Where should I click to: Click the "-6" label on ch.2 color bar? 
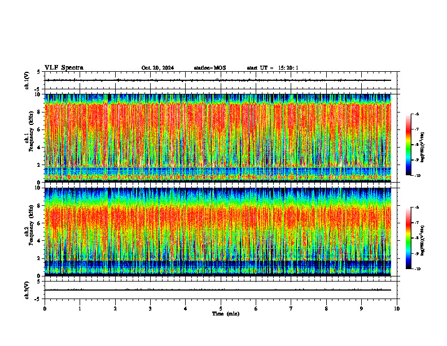417,207
